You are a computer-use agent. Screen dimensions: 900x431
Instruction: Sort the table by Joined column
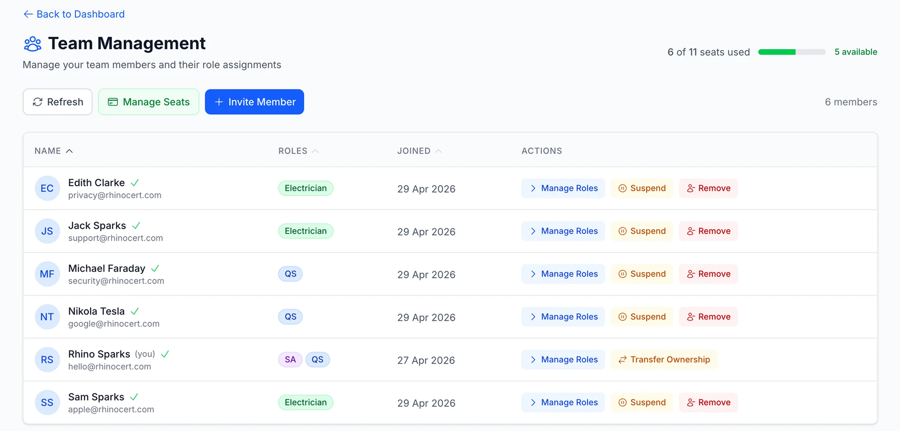pos(419,151)
